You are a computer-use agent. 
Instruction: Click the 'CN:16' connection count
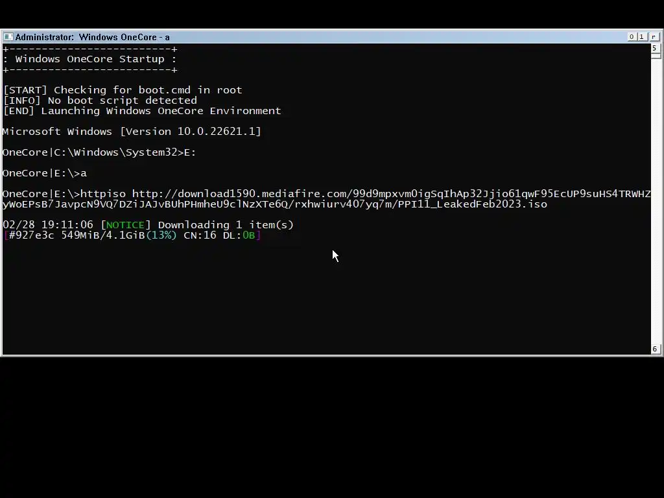click(200, 235)
